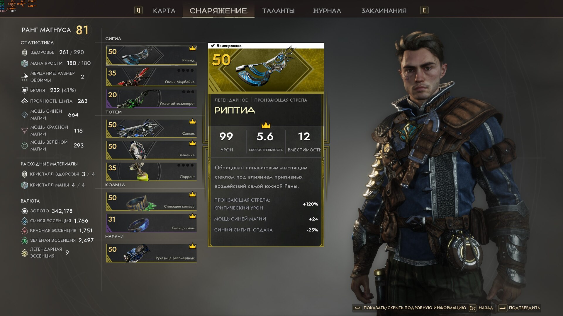Select the Огонь Морбейна sigil
Screen dimensions: 563x316
click(x=151, y=77)
